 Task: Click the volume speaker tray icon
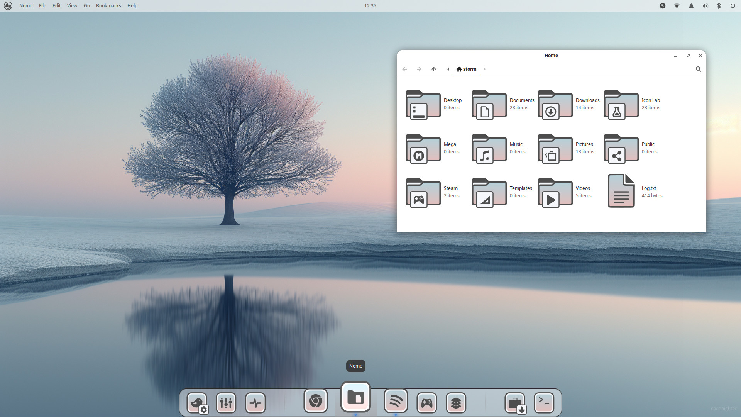(705, 6)
